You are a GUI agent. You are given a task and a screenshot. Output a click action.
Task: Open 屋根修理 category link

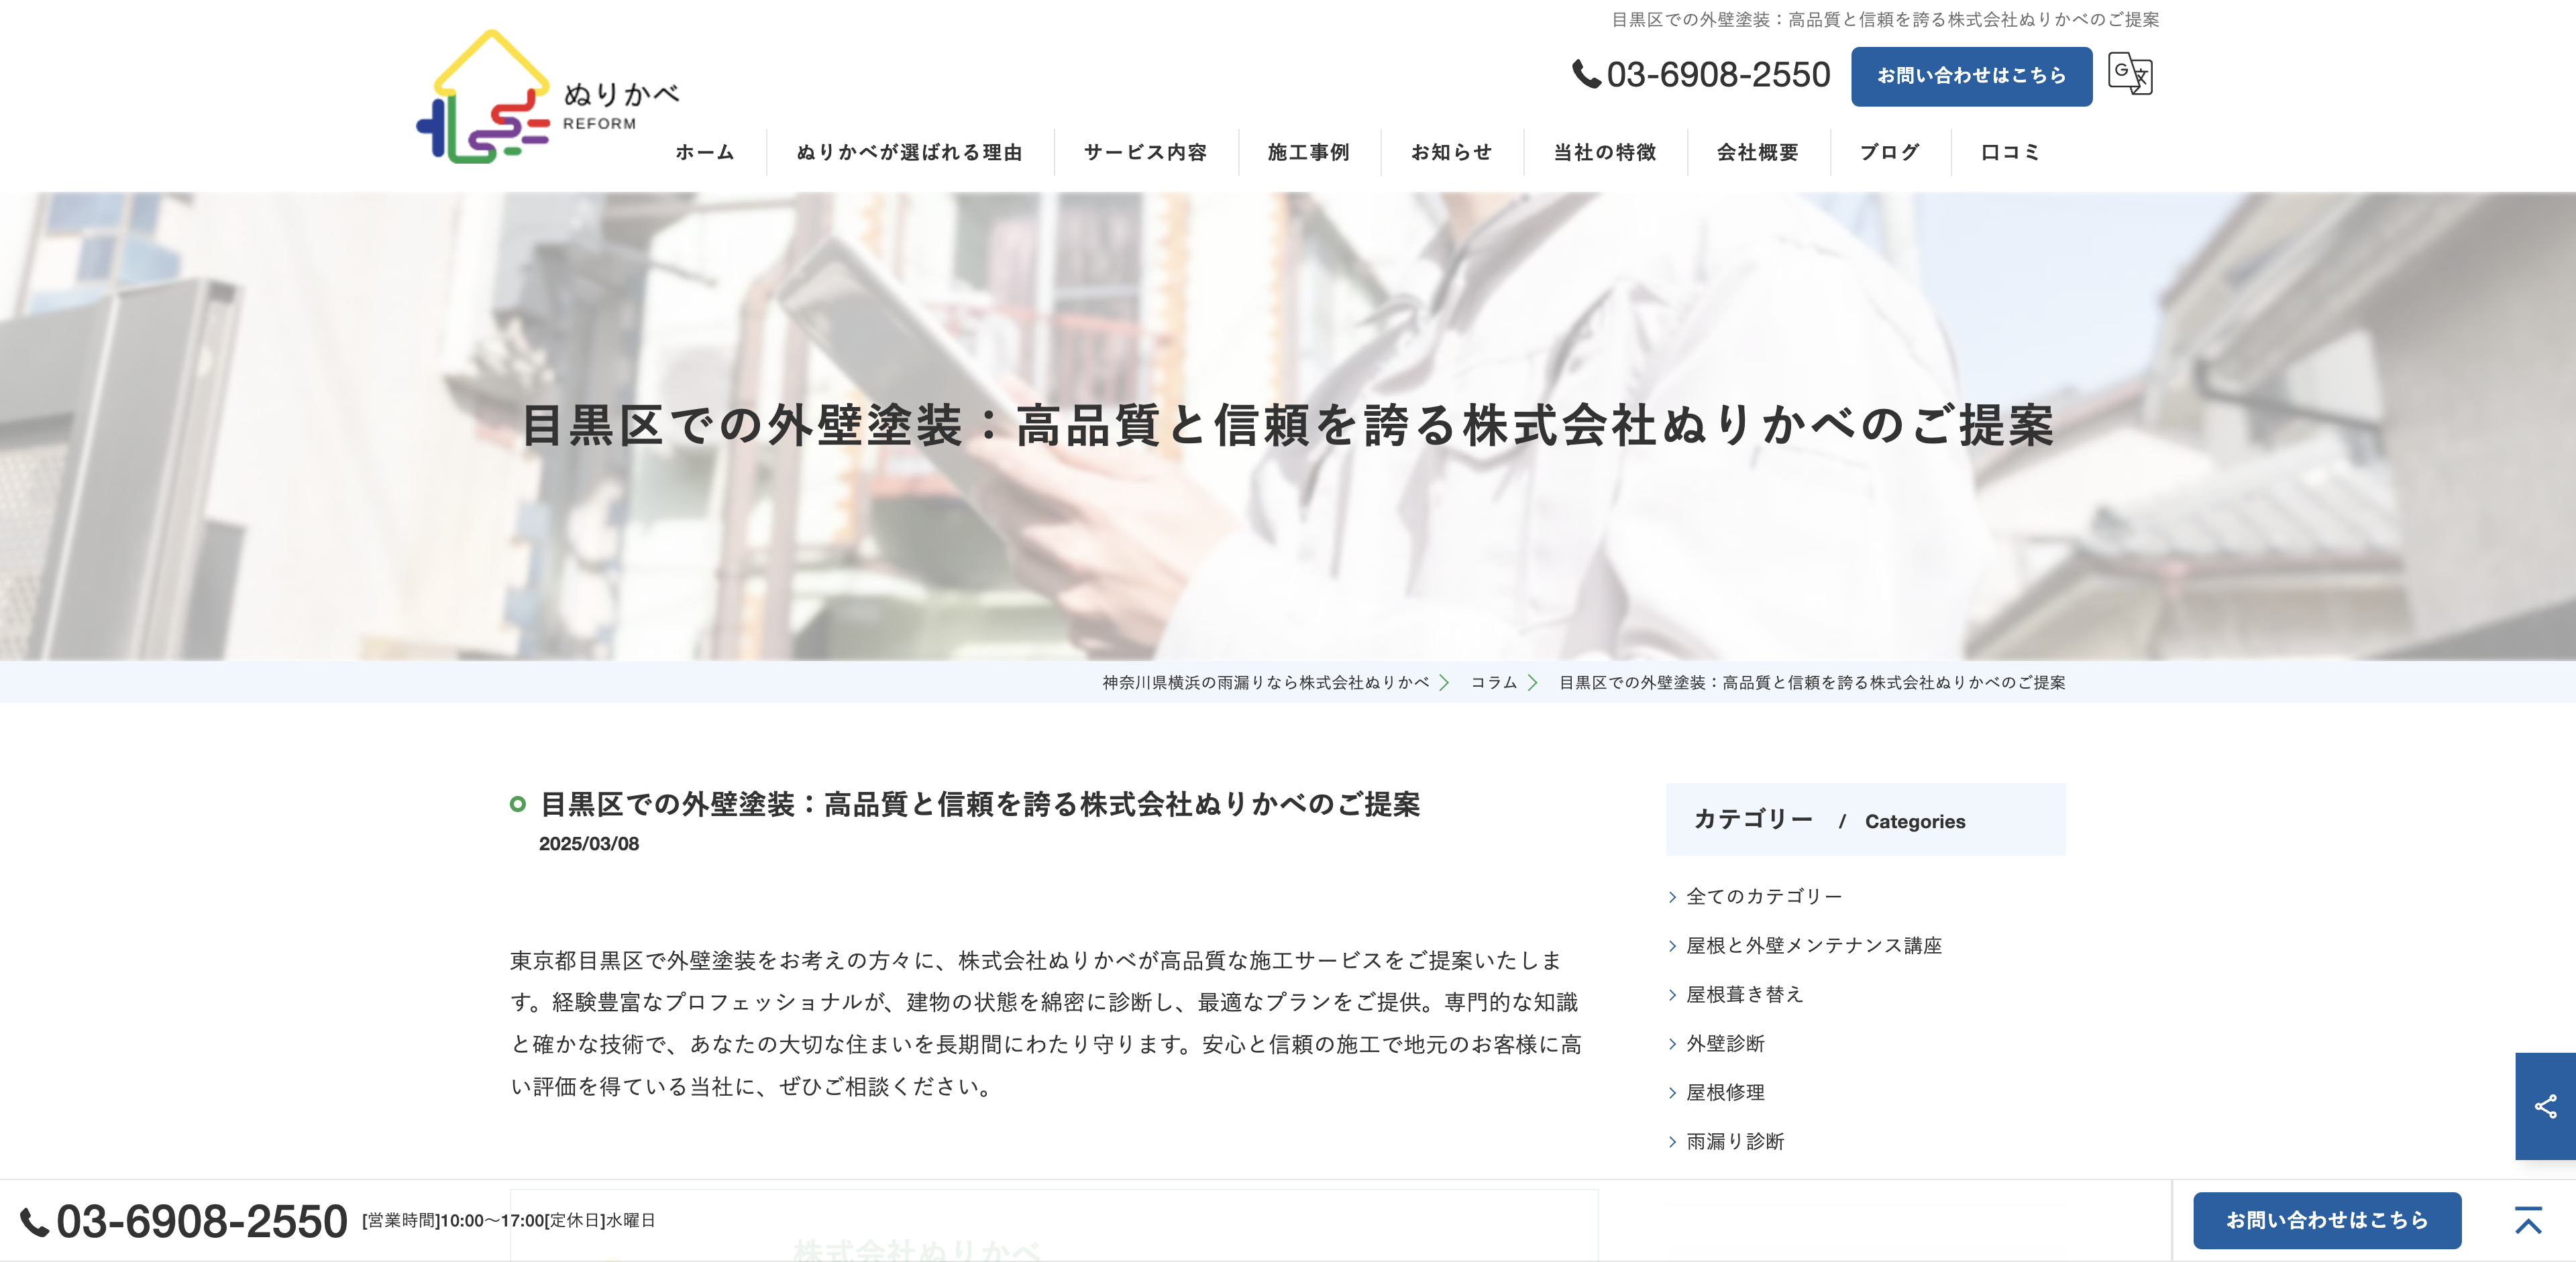pos(1725,1092)
